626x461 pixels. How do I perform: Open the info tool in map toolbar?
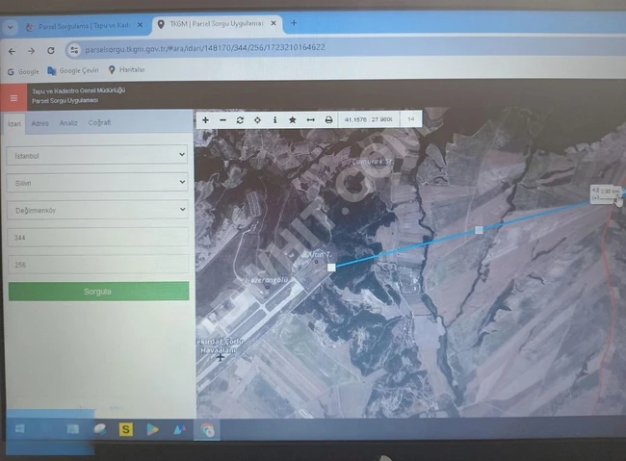point(274,119)
